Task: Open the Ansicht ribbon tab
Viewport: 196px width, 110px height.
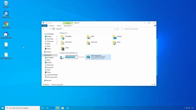Action: pyautogui.click(x=59, y=26)
